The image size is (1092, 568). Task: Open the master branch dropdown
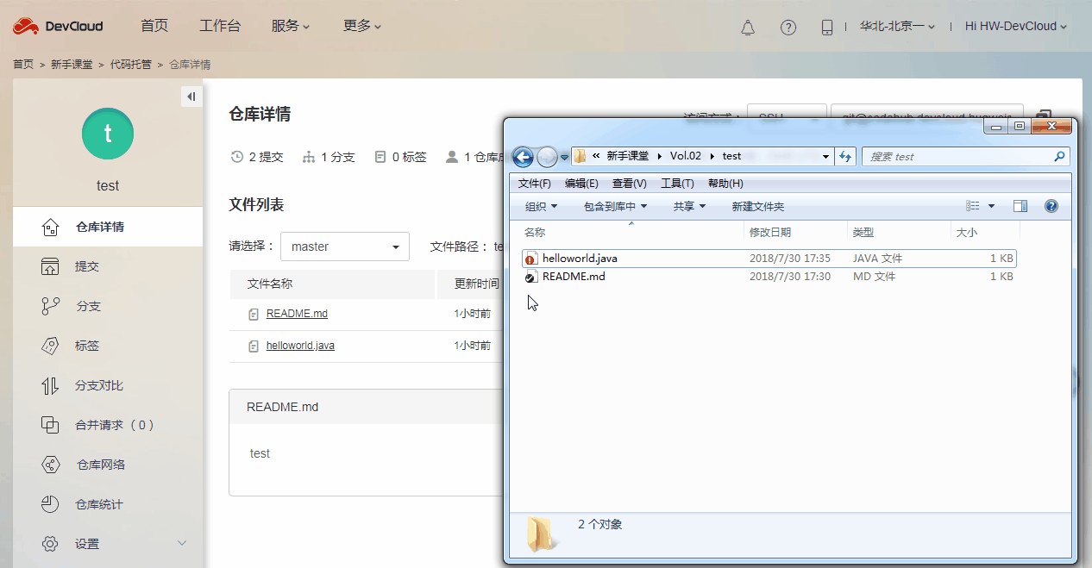[x=345, y=247]
